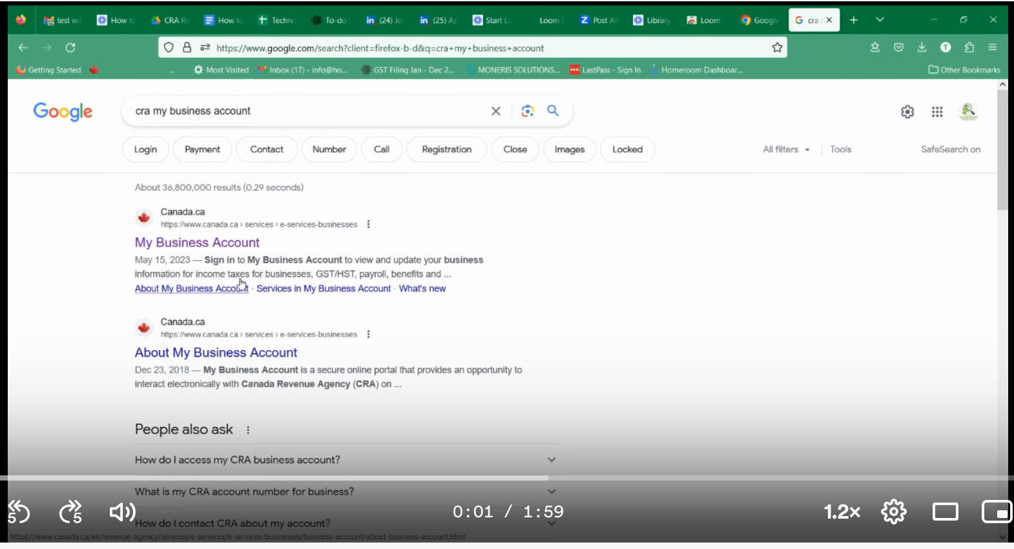Image resolution: width=1014 pixels, height=549 pixels.
Task: Click the tracking protection shield icon
Action: pyautogui.click(x=169, y=47)
